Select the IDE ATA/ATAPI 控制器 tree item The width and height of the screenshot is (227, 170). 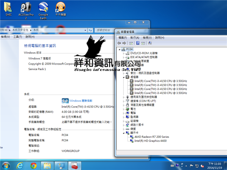144,57
